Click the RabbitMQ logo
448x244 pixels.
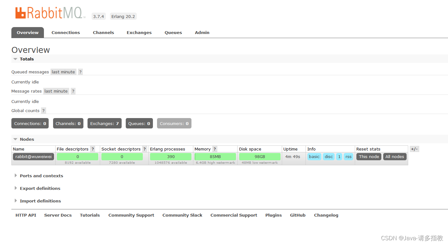pos(51,13)
